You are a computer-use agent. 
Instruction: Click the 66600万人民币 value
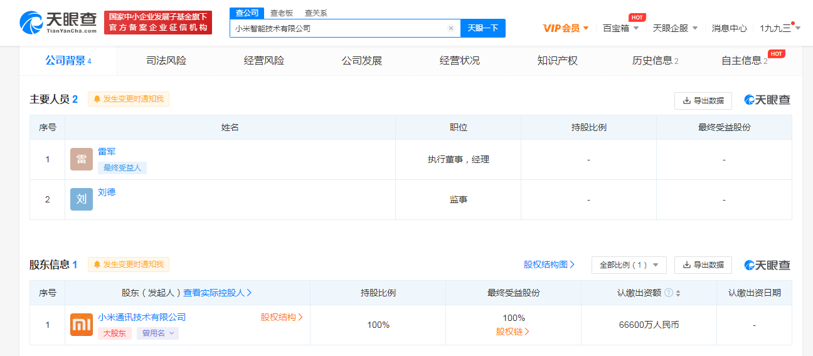pos(649,325)
